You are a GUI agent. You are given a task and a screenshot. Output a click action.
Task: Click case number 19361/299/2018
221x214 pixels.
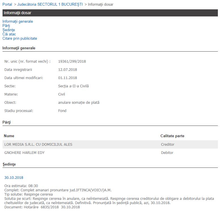(72, 62)
